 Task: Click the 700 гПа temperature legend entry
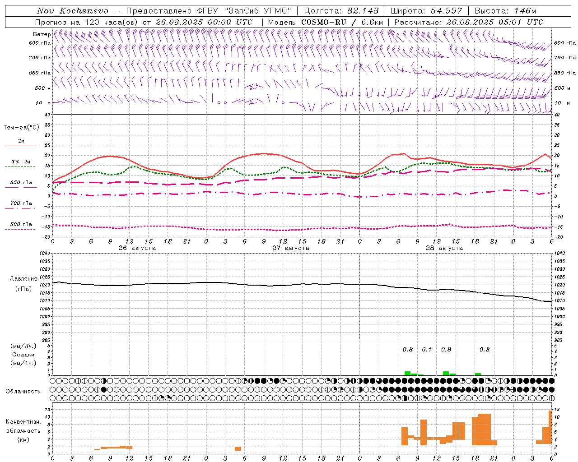(21, 203)
